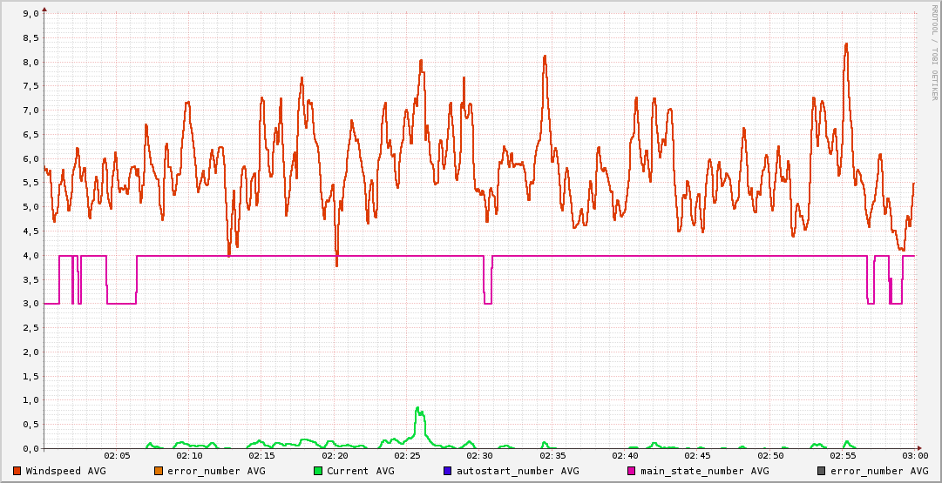The image size is (942, 483).
Task: Click the 02:15 time axis label
Action: click(x=262, y=456)
